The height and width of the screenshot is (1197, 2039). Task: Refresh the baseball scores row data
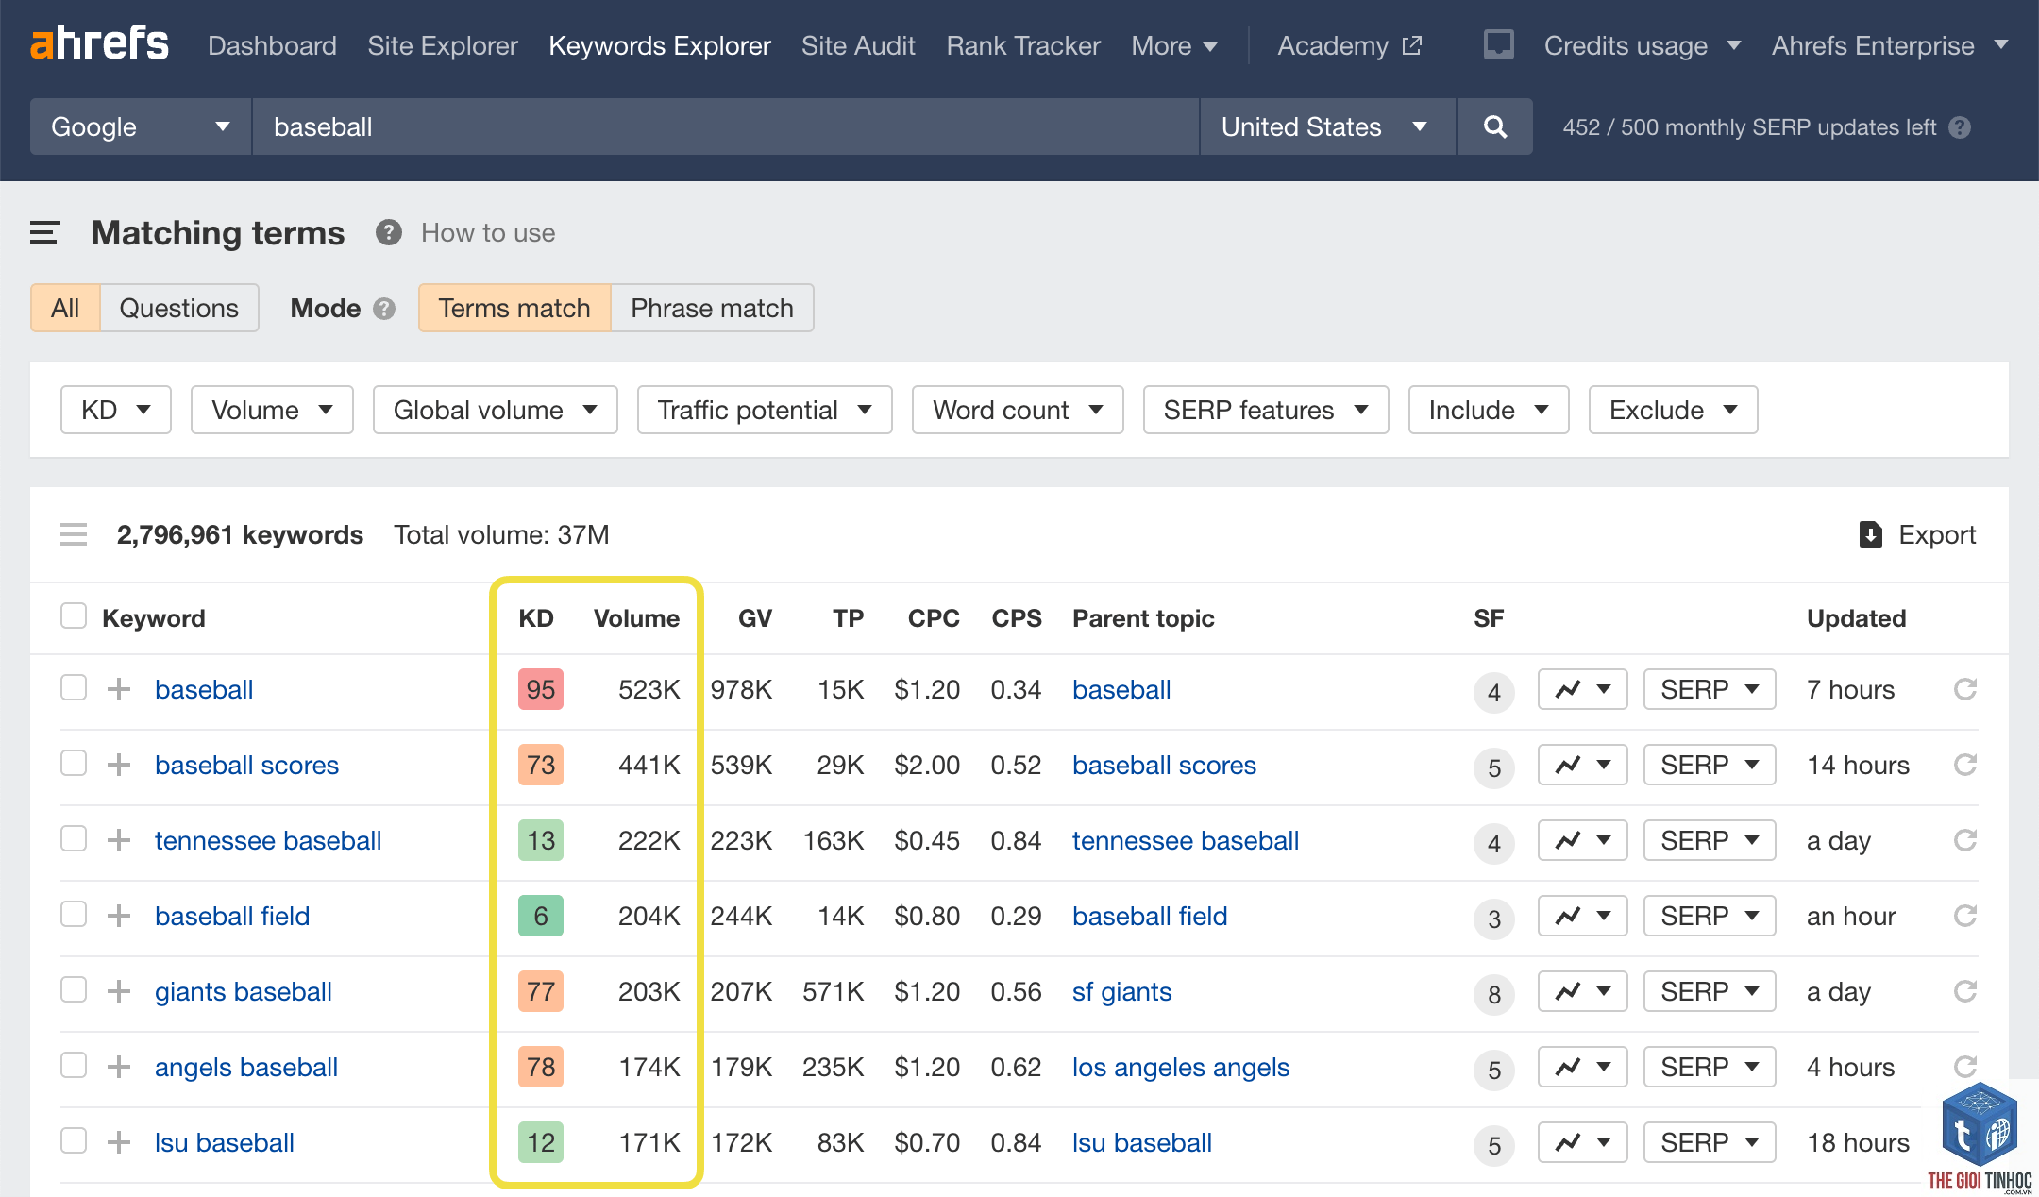pos(1964,765)
